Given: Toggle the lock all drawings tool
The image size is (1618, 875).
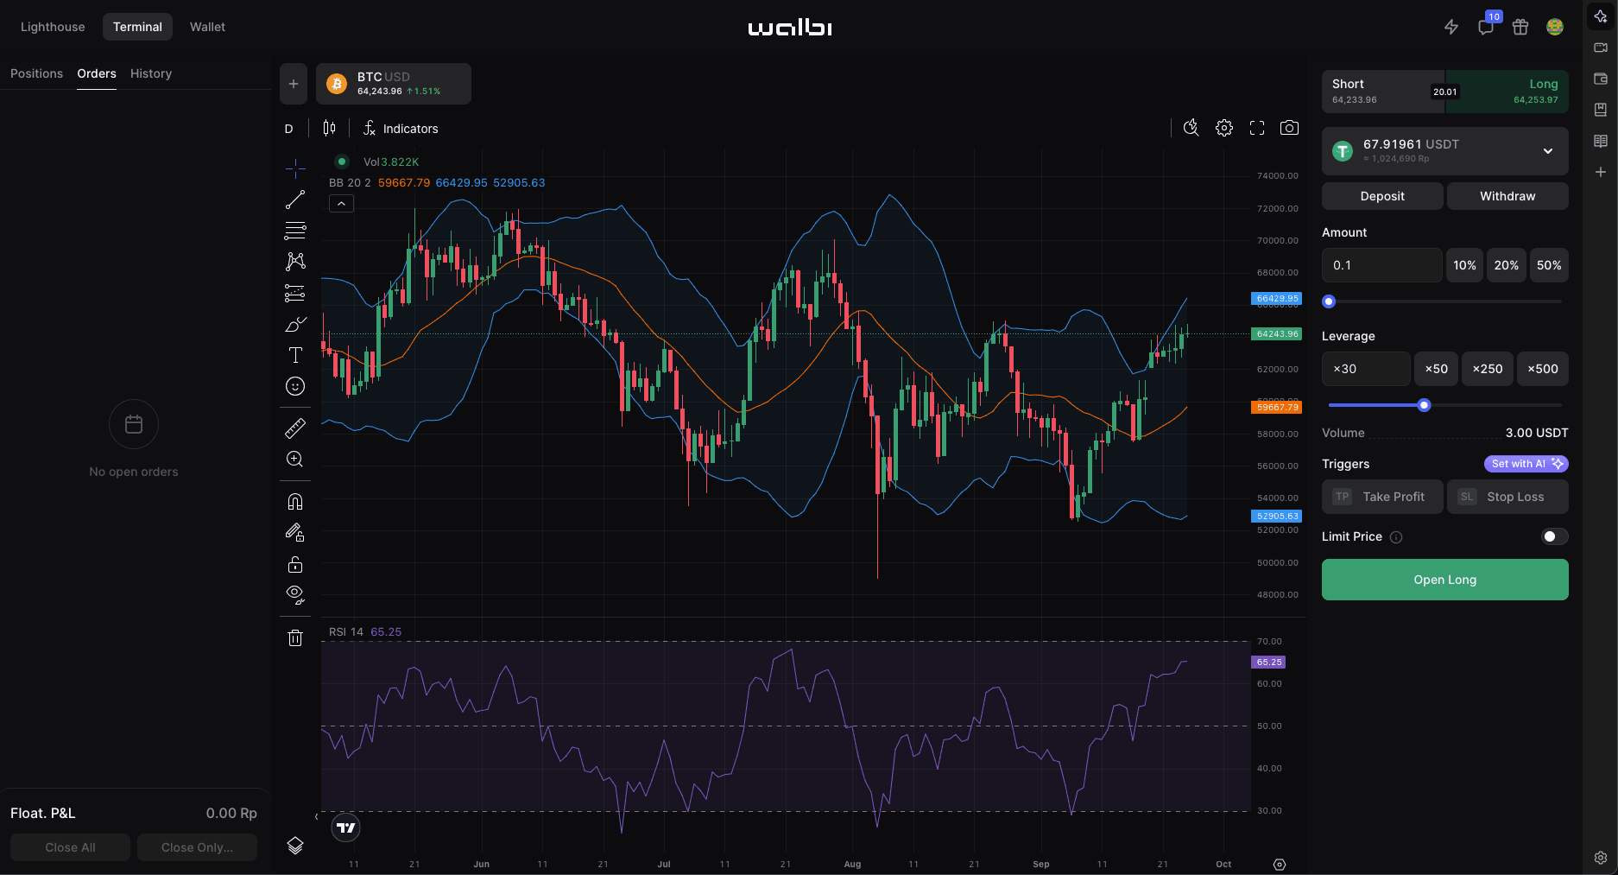Looking at the screenshot, I should tap(295, 564).
